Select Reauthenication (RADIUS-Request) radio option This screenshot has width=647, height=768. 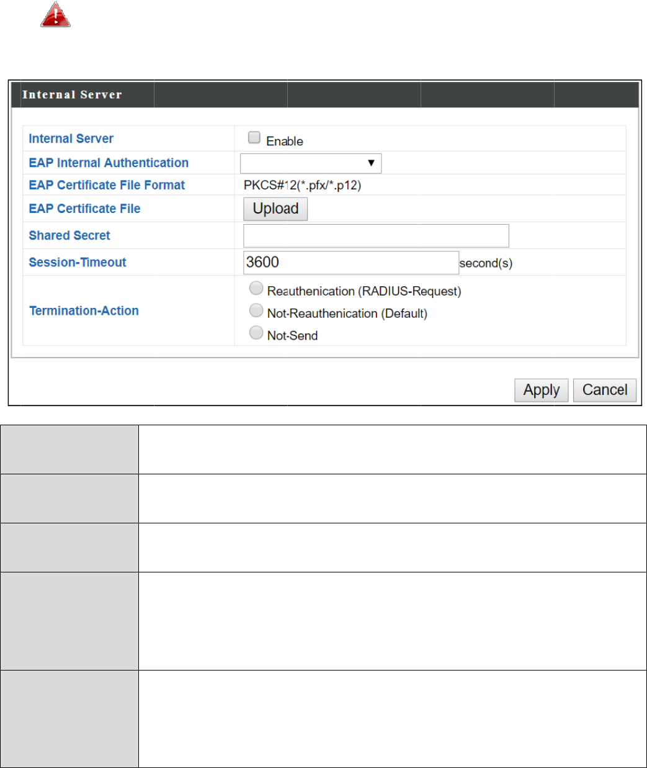click(256, 289)
